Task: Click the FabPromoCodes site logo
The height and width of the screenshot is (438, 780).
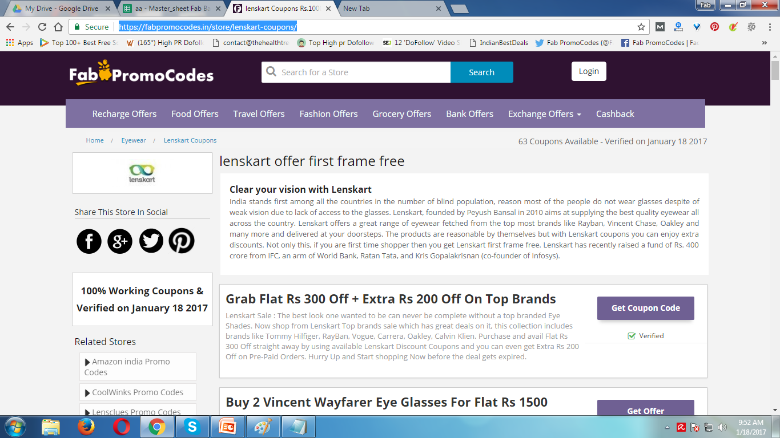Action: tap(142, 73)
